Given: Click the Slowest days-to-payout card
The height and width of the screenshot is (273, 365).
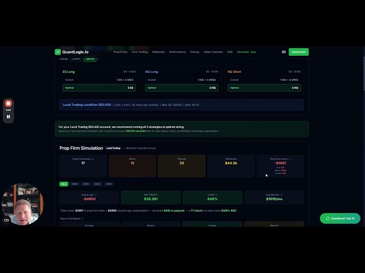Looking at the screenshot, I should point(274,224).
